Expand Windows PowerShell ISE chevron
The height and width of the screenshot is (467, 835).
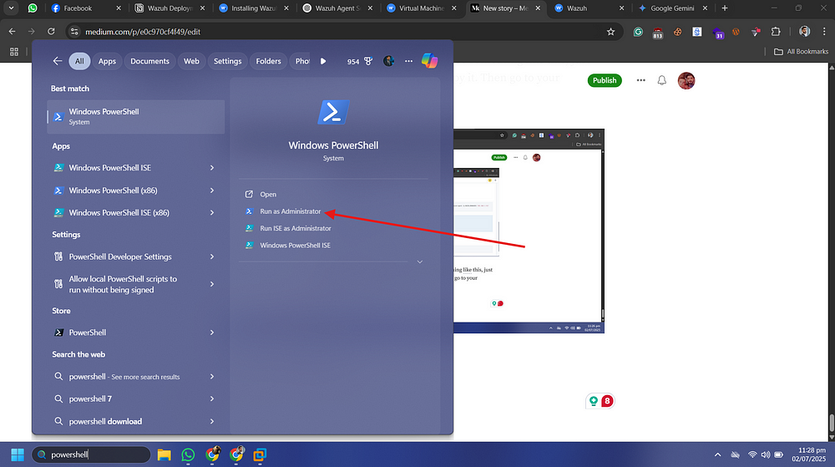212,168
